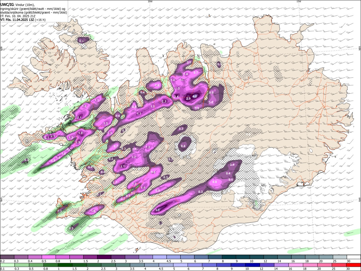Select lower legend swatch between 0.1 and 0.3

[x=7, y=265]
